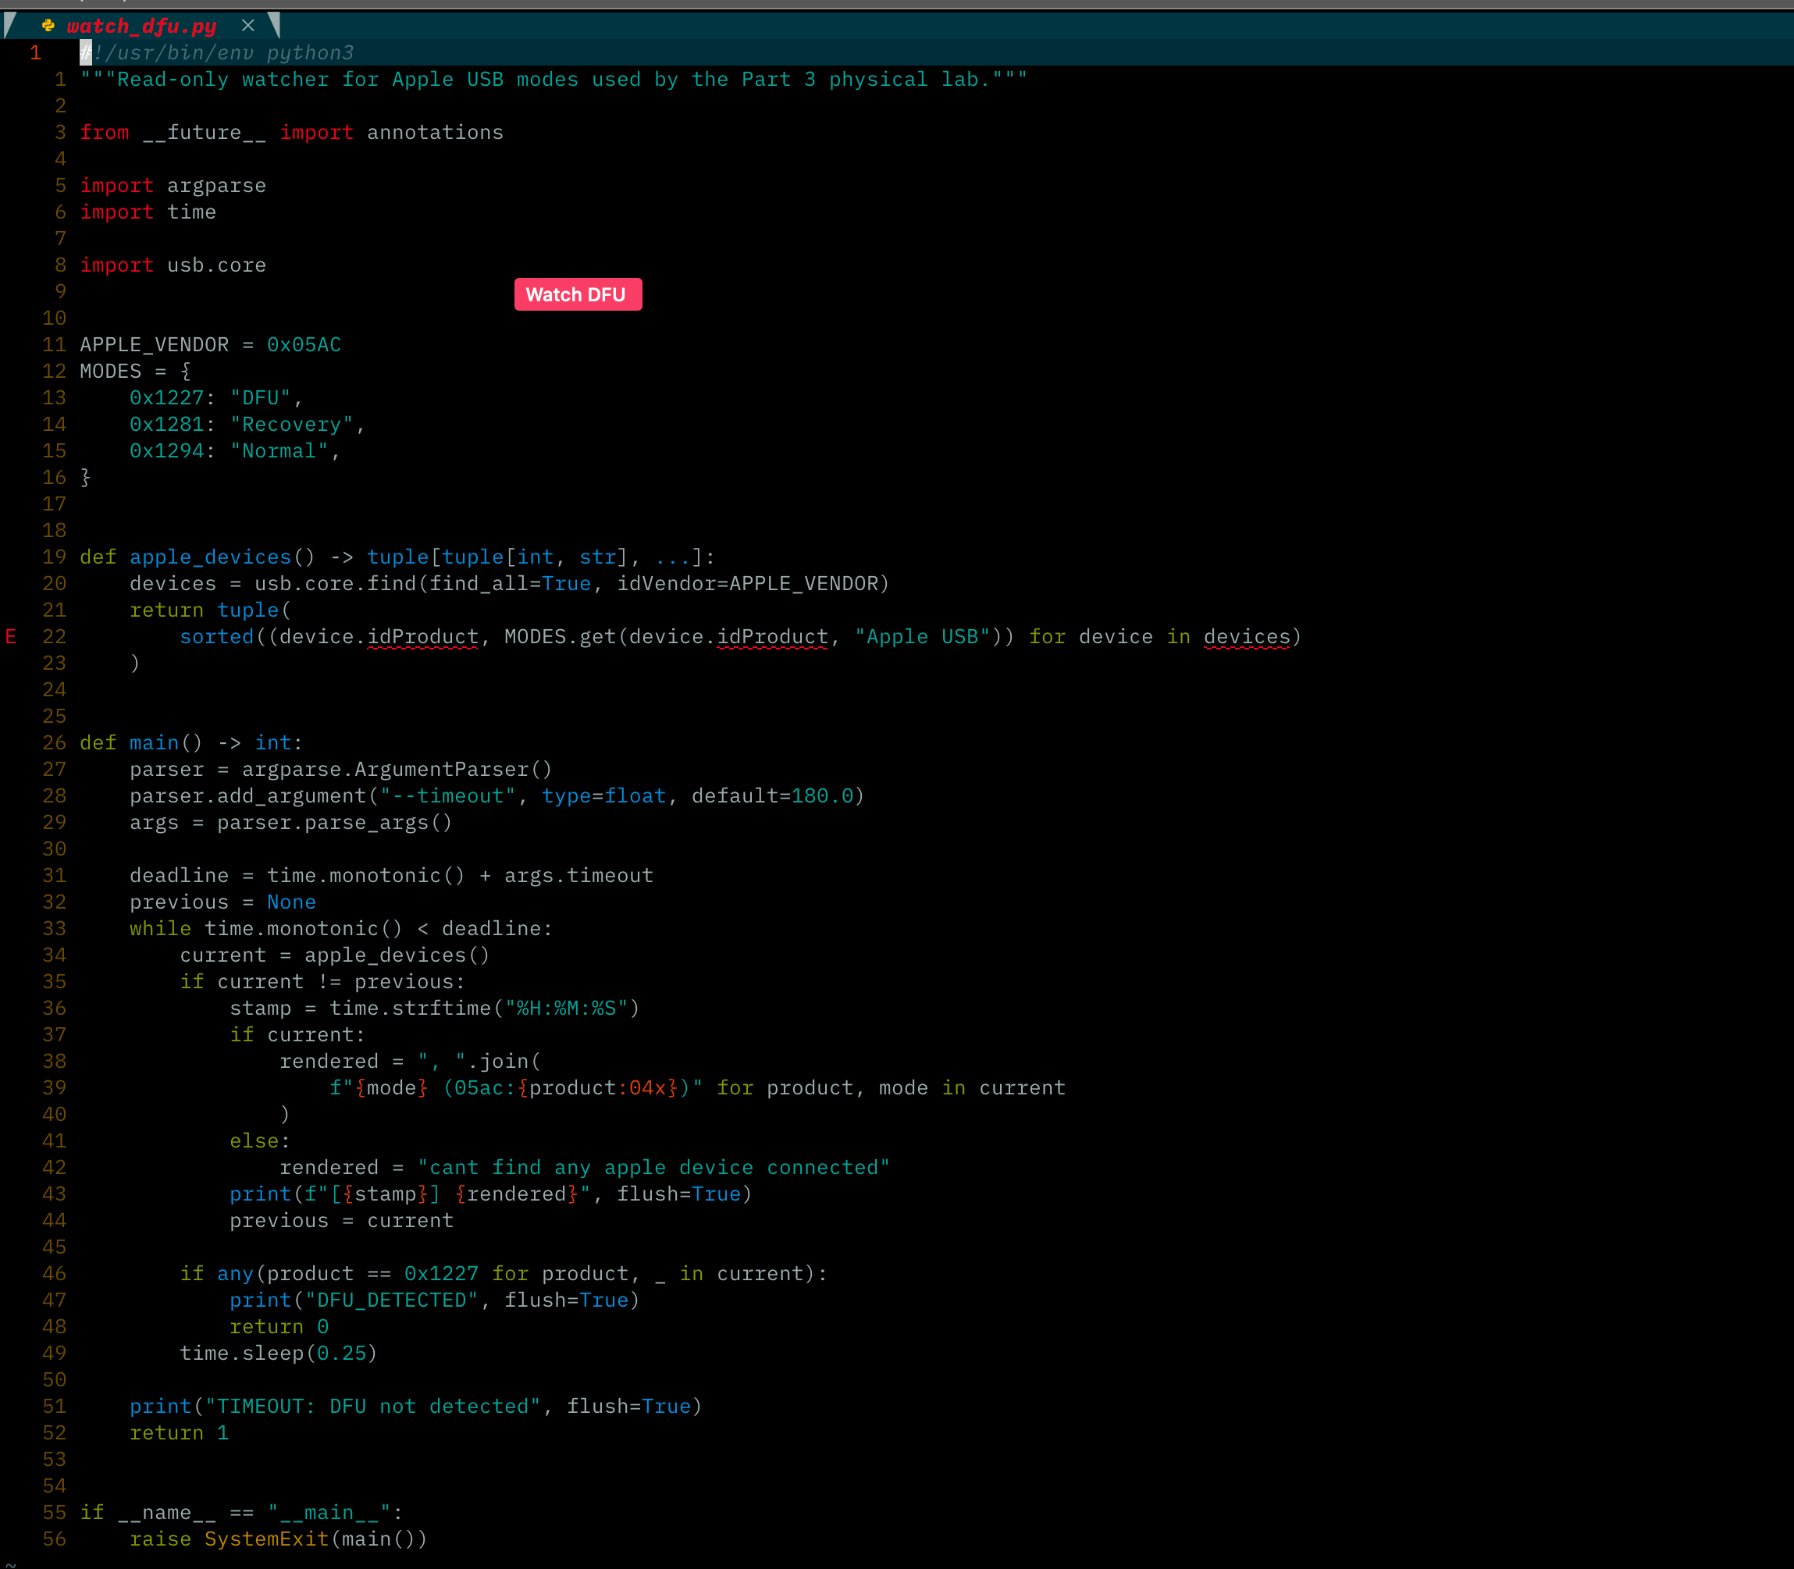Click the 'MODES' dictionary name
1794x1569 pixels.
110,372
